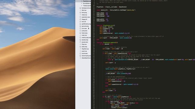The width and height of the screenshot is (195, 109).
Task: Click the file icon beside score.wav
Action: pyautogui.click(x=80, y=53)
